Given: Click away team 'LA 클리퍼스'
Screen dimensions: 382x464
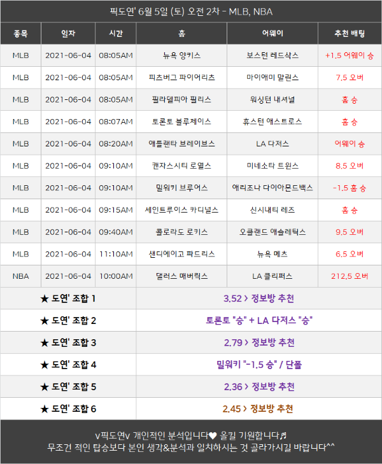Looking at the screenshot, I should click(272, 276).
